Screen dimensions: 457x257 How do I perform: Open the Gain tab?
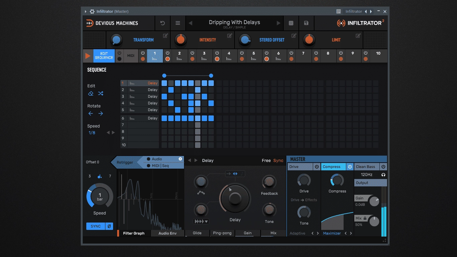coord(248,233)
